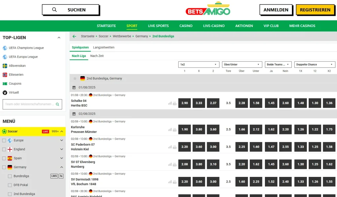Open MEHR CASINOS in the nav bar

click(302, 26)
